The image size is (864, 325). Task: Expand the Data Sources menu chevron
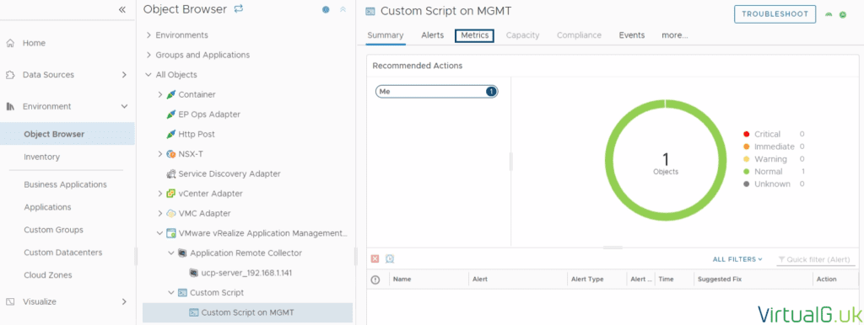click(125, 75)
